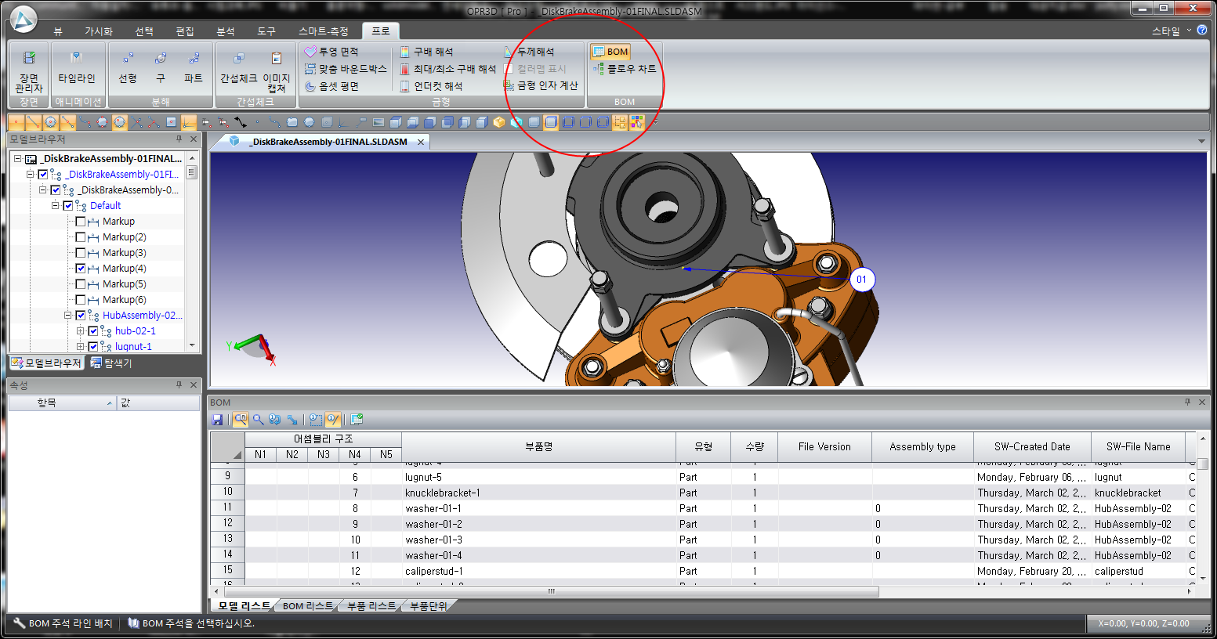Start 간섭체크 interference check
This screenshot has width=1217, height=639.
tap(238, 70)
